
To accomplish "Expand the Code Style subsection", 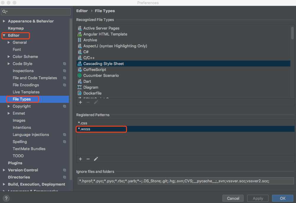I will tap(9, 64).
